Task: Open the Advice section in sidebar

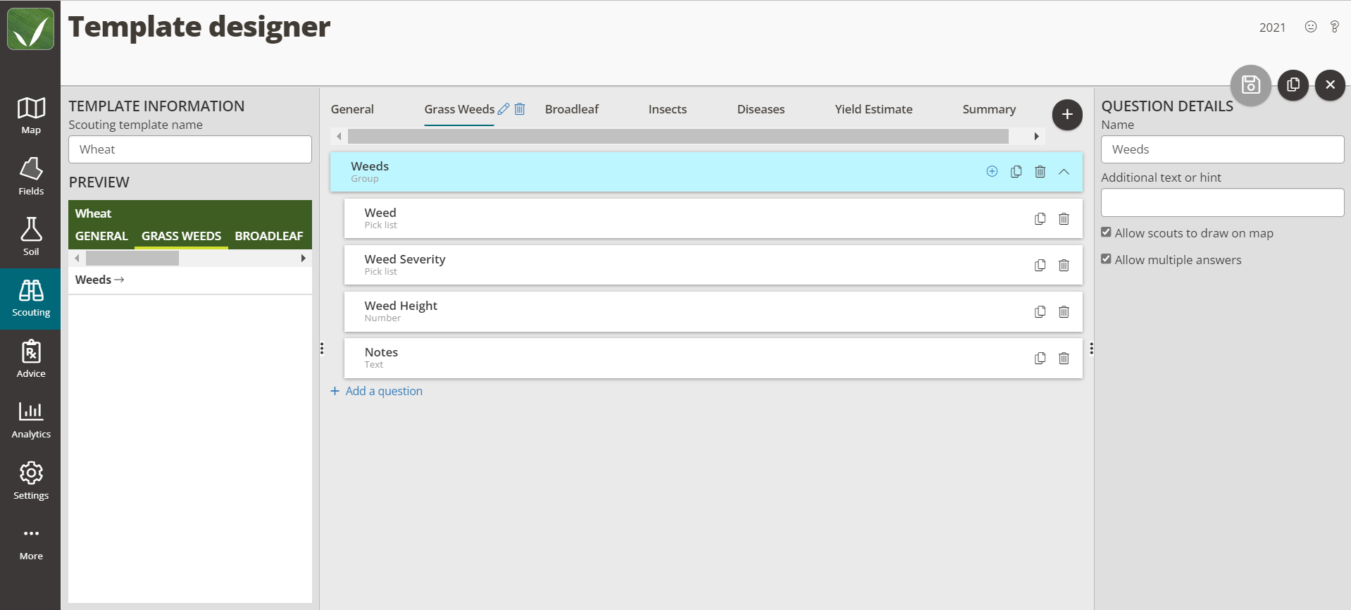Action: click(31, 359)
